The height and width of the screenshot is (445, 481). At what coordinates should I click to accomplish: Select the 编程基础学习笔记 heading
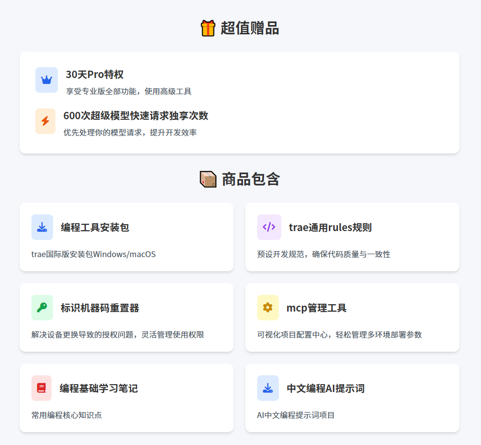coord(99,388)
